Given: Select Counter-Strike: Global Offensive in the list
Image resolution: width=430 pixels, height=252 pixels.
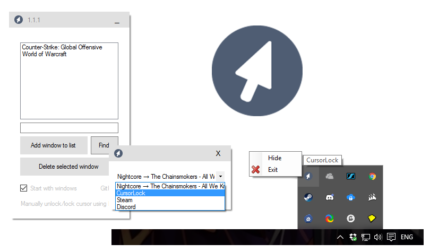Looking at the screenshot, I should point(62,47).
